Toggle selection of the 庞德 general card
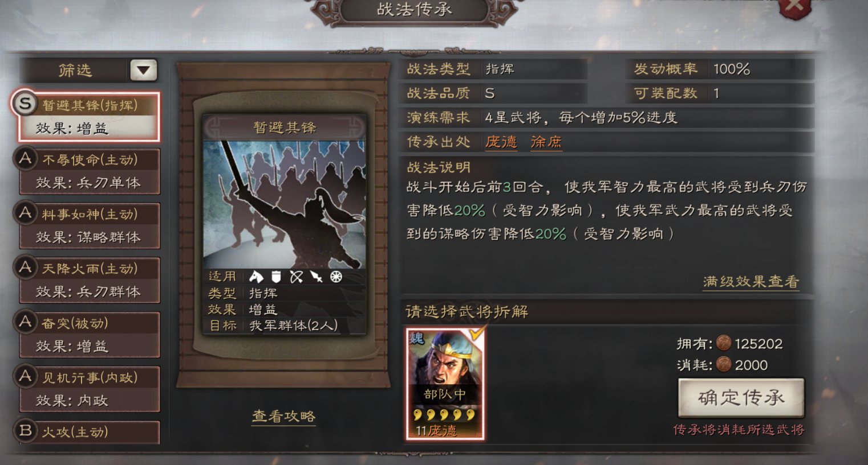868x465 pixels. (445, 384)
